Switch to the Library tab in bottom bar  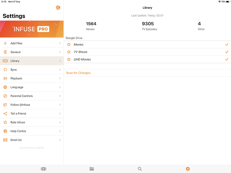43,169
